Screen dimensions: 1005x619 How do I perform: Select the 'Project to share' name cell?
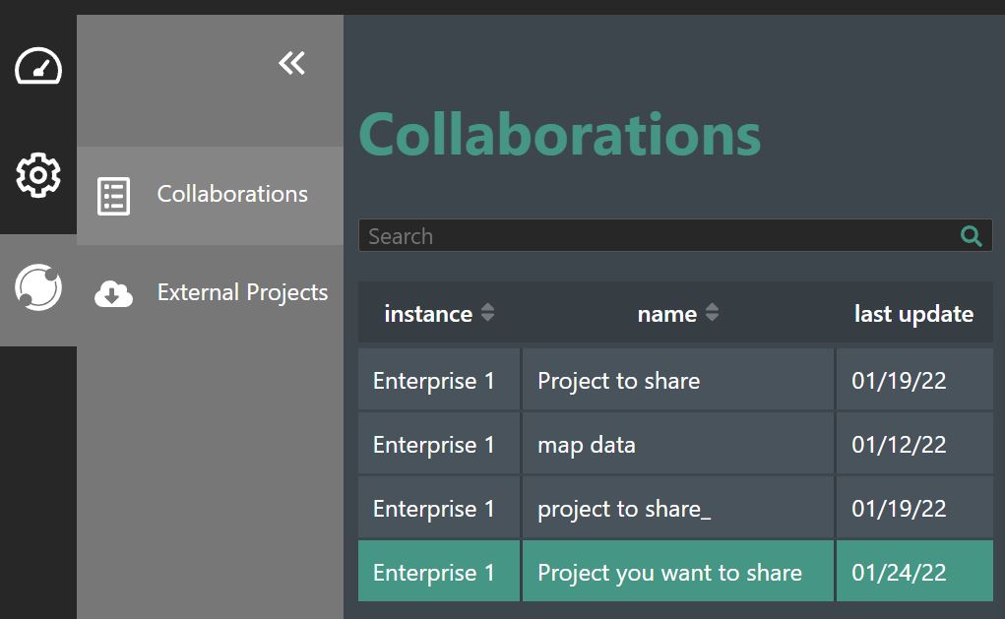coord(678,379)
